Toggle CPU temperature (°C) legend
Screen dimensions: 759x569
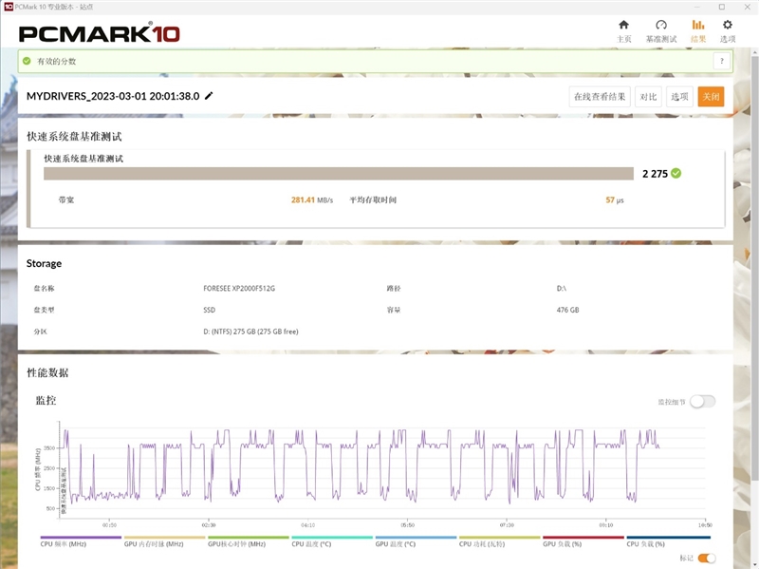[x=331, y=541]
